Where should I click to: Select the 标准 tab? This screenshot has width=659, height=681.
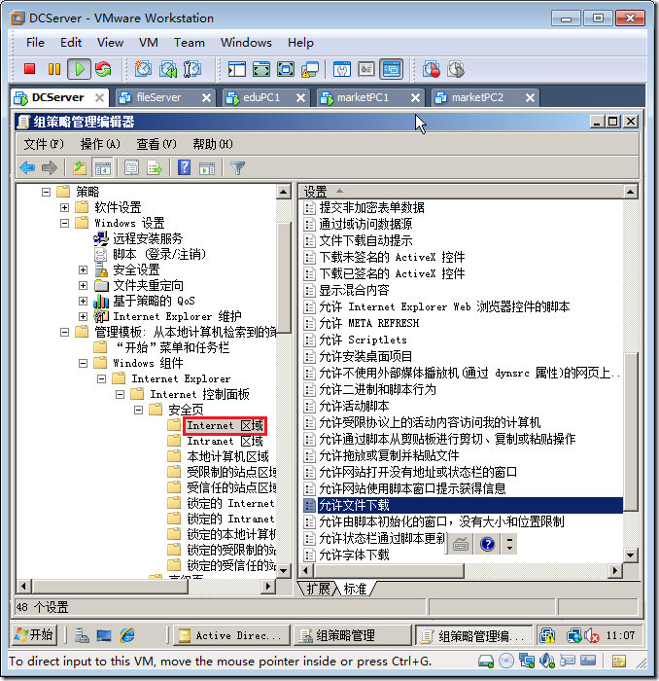[x=355, y=589]
